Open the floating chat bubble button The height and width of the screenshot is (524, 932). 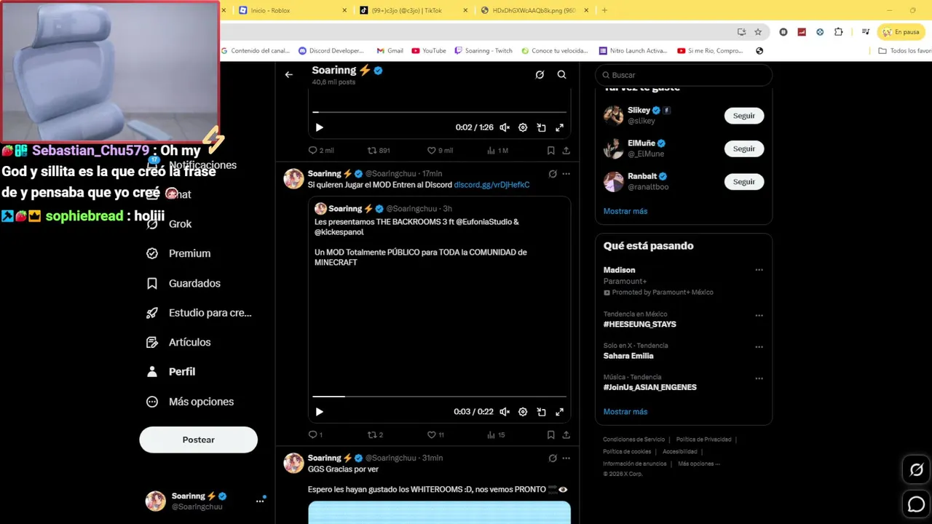pyautogui.click(x=917, y=504)
